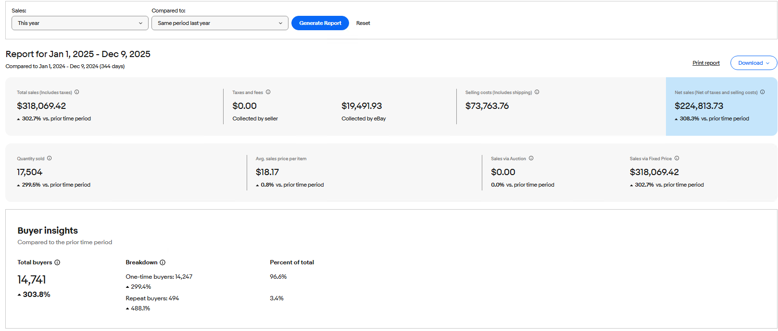Open the Selling costs info tooltip icon
Image resolution: width=778 pixels, height=331 pixels.
point(537,92)
